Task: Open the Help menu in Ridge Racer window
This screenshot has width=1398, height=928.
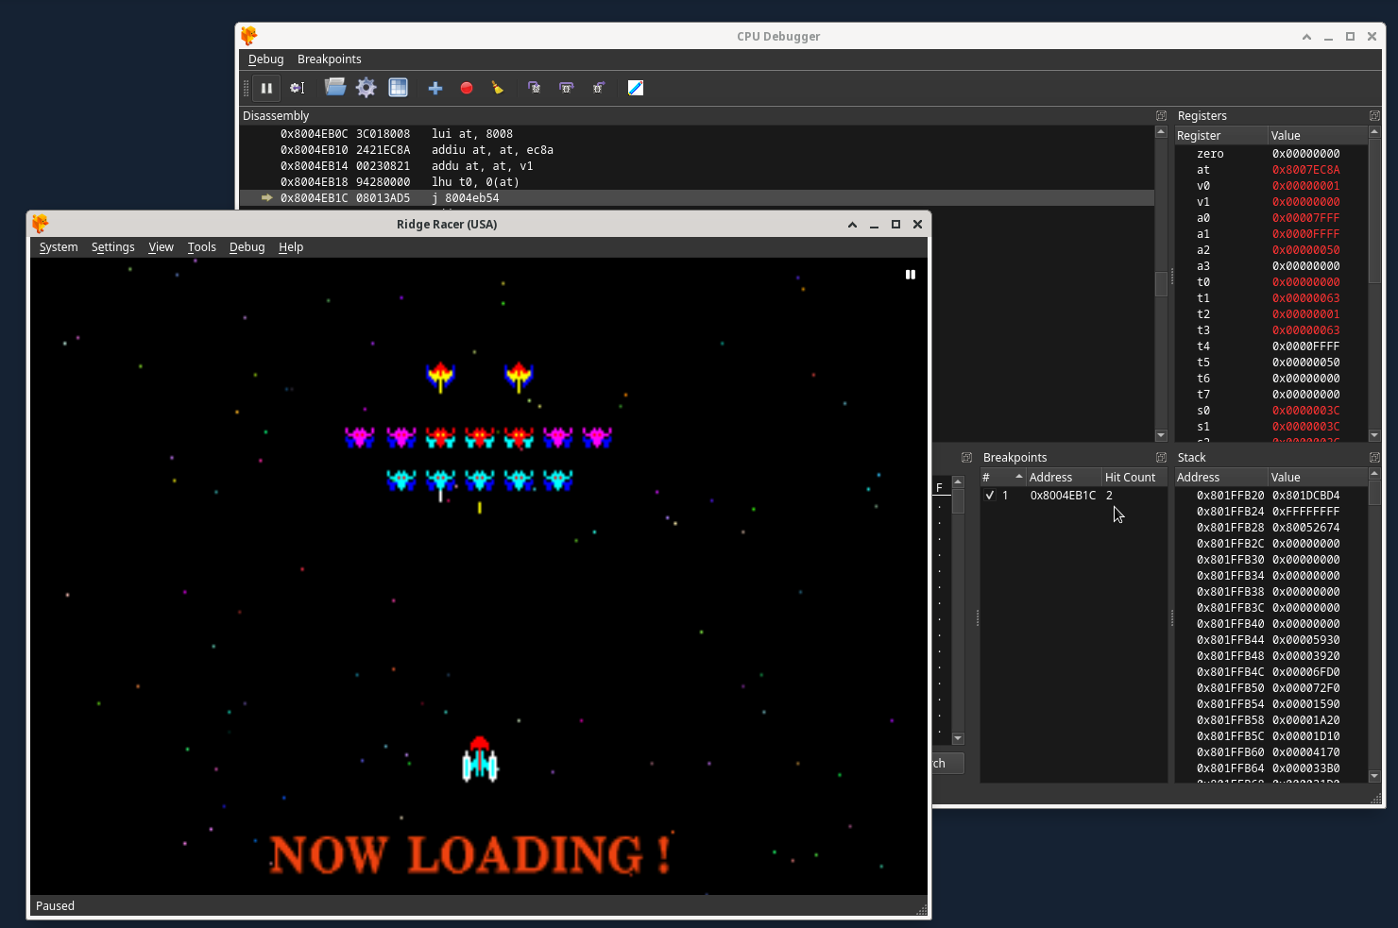Action: coord(291,246)
